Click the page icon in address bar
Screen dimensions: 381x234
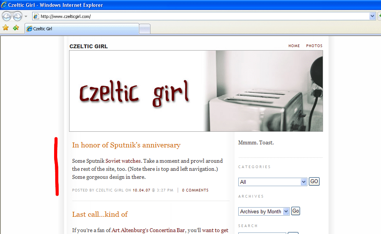coord(36,16)
